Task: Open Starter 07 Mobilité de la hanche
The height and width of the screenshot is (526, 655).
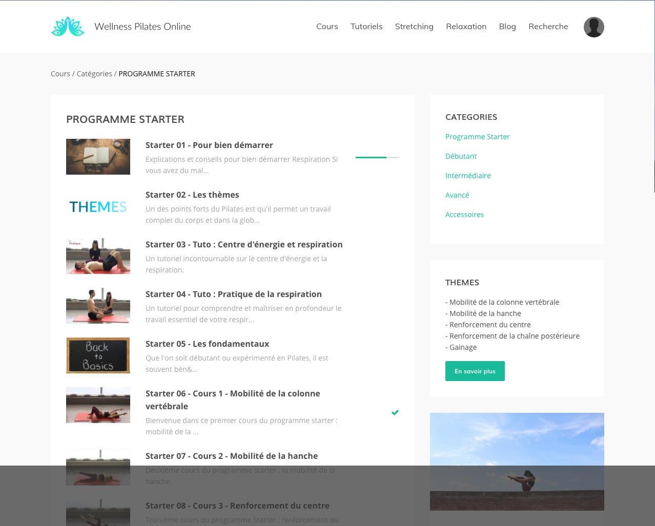Action: pos(232,456)
